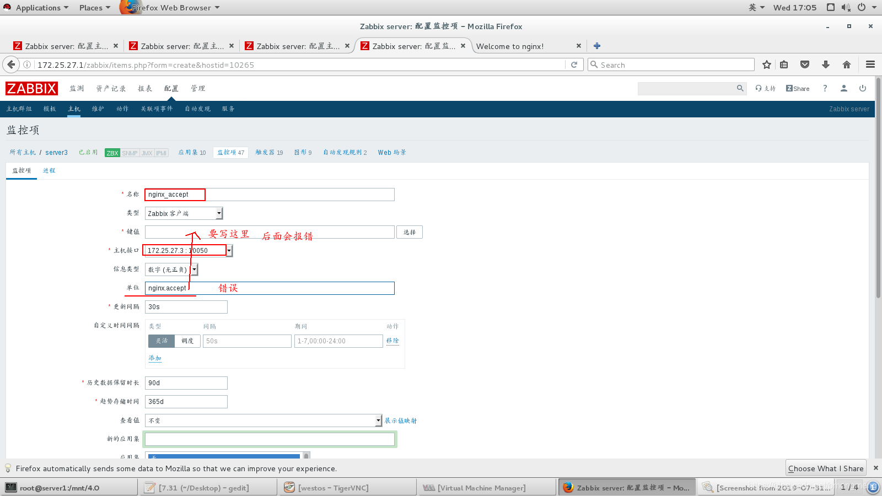The width and height of the screenshot is (882, 496).
Task: Go to 主机群组 submenu
Action: [x=19, y=109]
